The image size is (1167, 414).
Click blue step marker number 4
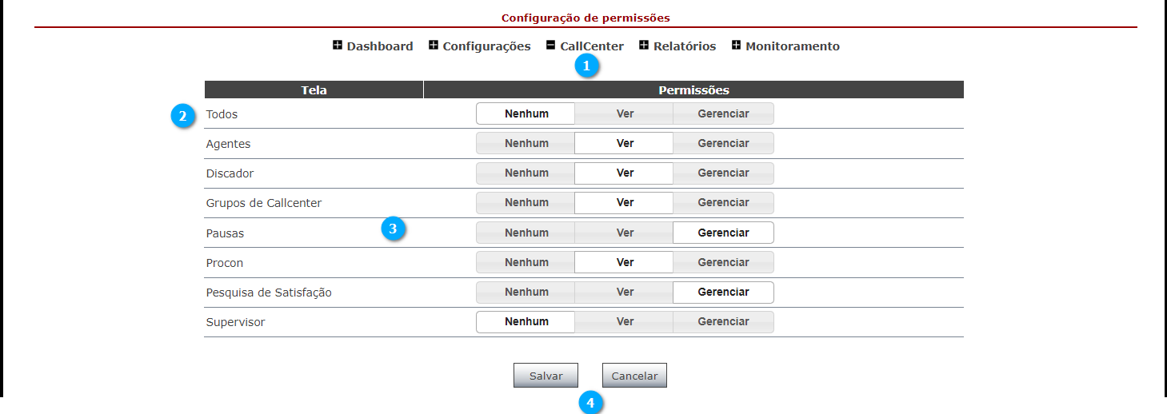pos(590,403)
